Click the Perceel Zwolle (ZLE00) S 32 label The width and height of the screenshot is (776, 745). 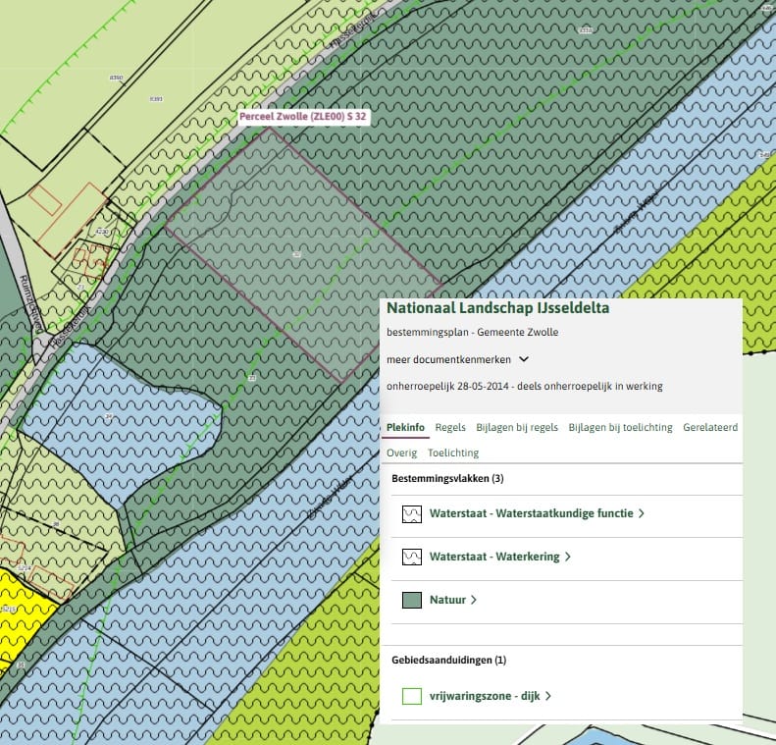(x=303, y=117)
